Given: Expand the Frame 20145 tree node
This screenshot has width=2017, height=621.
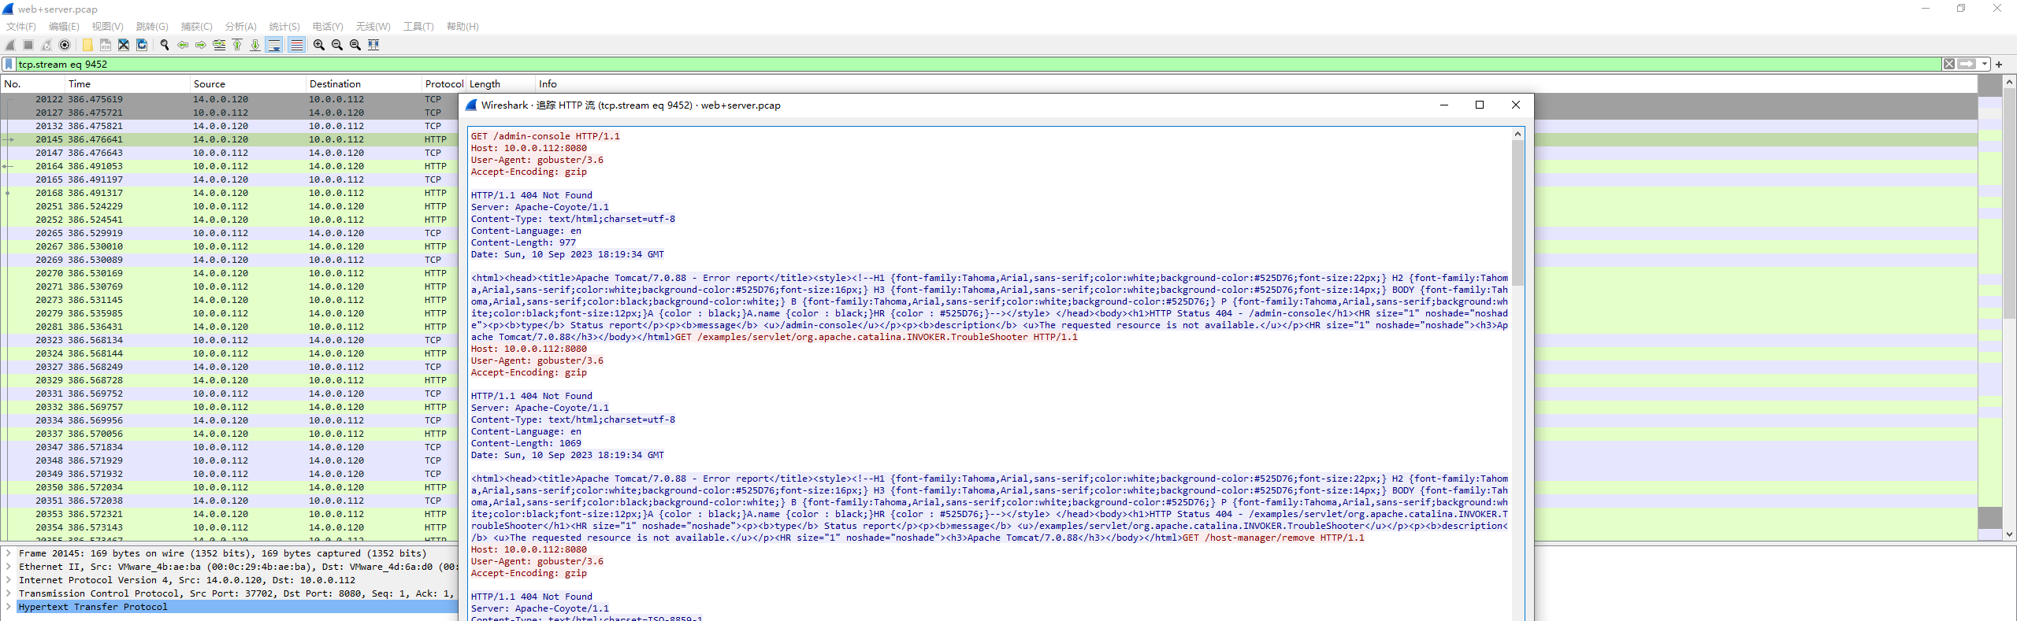Looking at the screenshot, I should (x=9, y=553).
